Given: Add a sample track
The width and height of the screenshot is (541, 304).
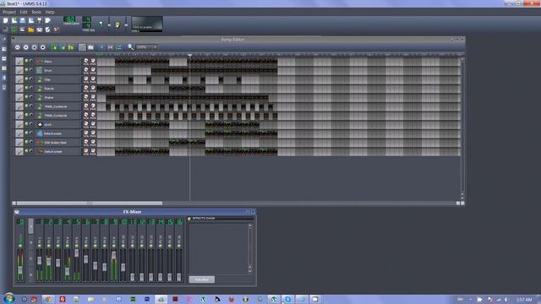Looking at the screenshot, I should pyautogui.click(x=63, y=47).
